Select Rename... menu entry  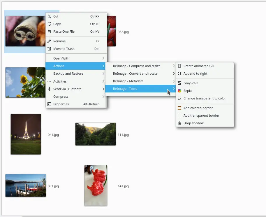pyautogui.click(x=76, y=41)
